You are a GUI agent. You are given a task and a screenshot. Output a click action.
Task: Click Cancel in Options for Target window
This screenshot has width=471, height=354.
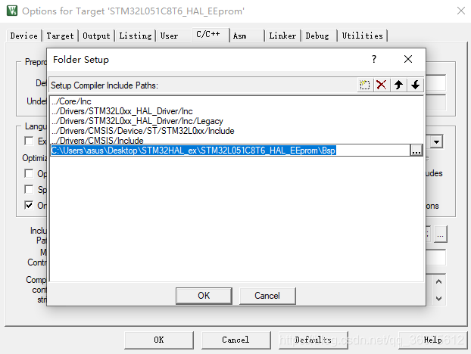(235, 340)
